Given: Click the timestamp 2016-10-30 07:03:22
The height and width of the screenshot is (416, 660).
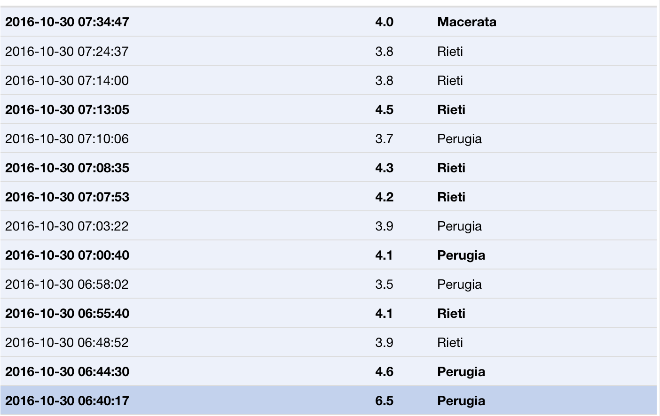Looking at the screenshot, I should 67,226.
